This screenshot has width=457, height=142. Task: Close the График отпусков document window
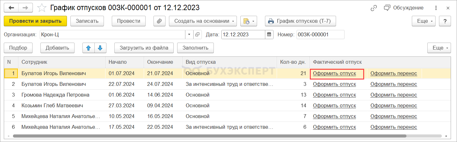(448, 8)
